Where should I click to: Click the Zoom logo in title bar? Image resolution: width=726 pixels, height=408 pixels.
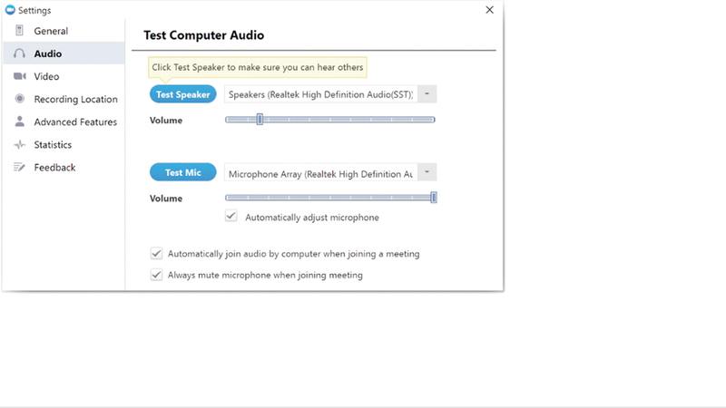[9, 10]
